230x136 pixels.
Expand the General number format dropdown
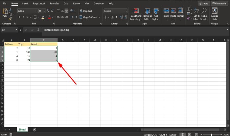(x=126, y=11)
